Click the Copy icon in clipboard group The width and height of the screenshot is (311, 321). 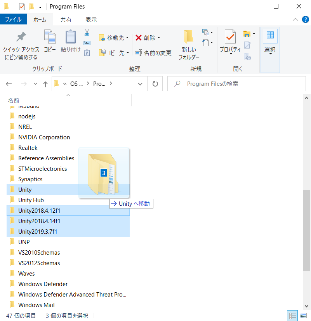tap(50, 37)
